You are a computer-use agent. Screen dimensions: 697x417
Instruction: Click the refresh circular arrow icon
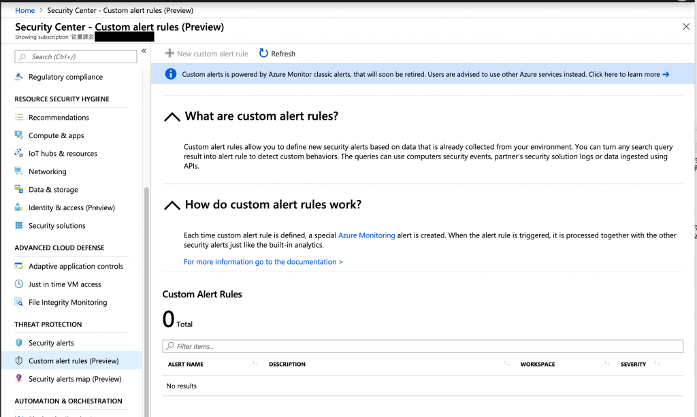pos(263,53)
